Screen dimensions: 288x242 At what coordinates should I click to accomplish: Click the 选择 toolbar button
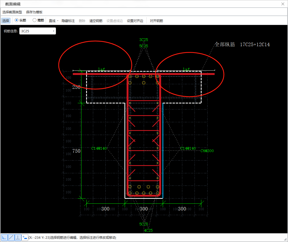6,21
